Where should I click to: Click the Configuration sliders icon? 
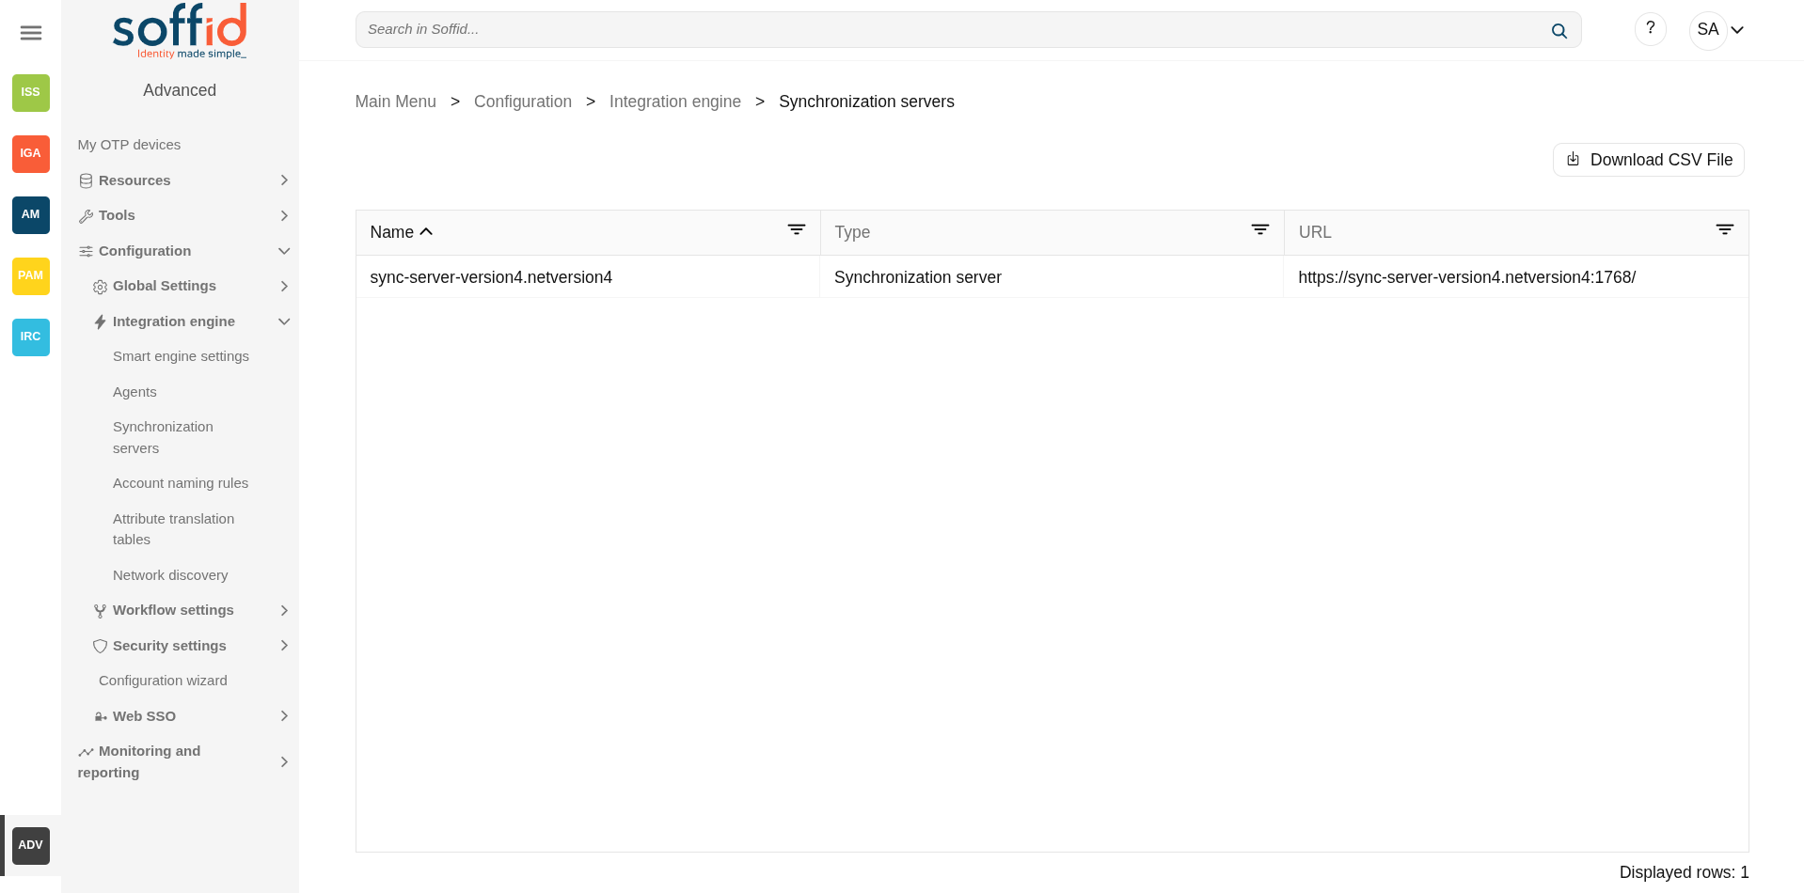point(86,251)
